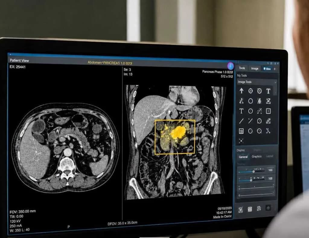Screen dimensions: 309x238
Task: Select the square ROI tool with center dot
Action: (268, 111)
